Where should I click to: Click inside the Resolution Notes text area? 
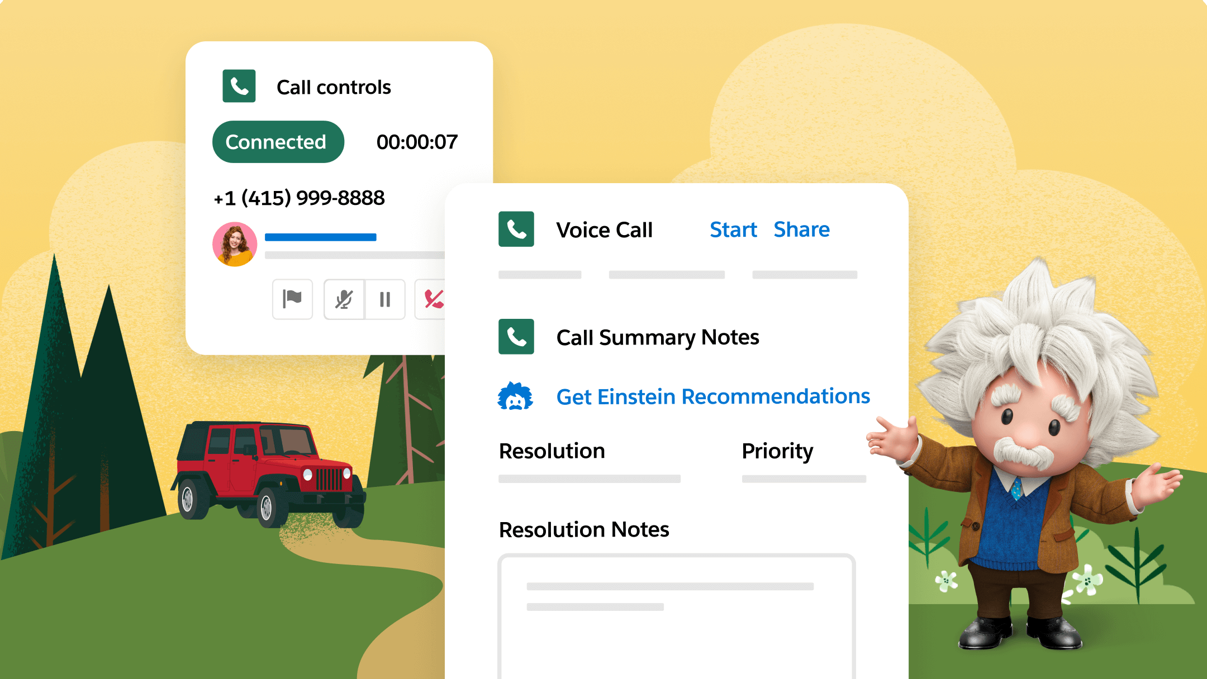click(x=677, y=616)
